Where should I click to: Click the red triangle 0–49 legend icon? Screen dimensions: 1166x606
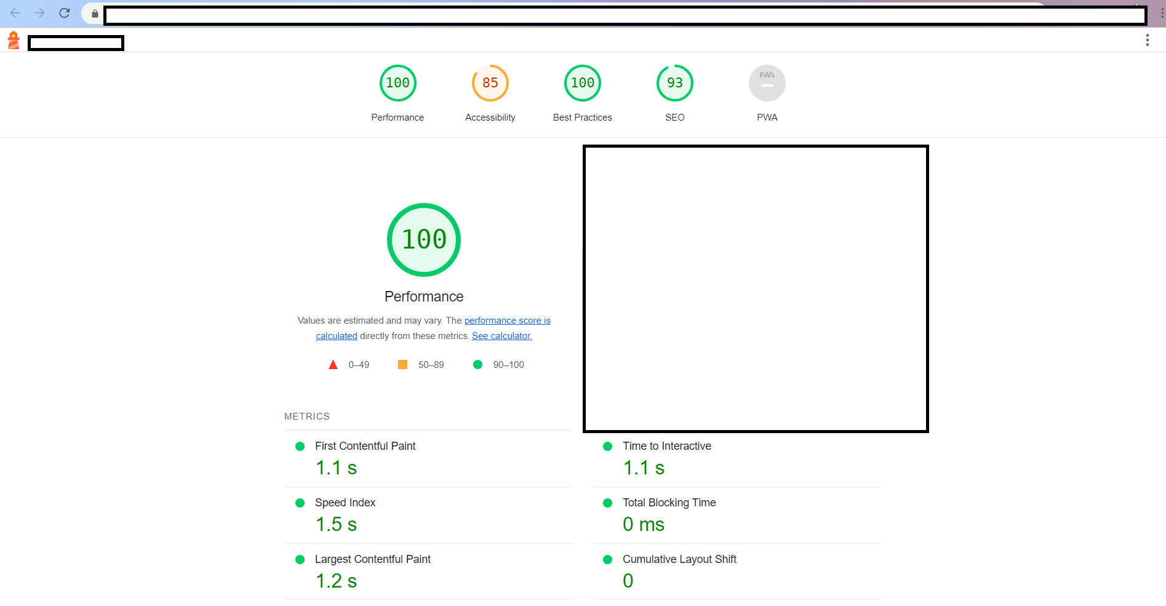coord(333,365)
